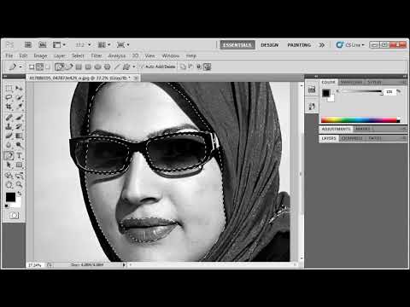Switch to the Swatches tab

pyautogui.click(x=351, y=82)
